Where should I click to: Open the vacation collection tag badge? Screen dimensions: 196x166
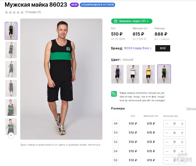click(x=97, y=5)
